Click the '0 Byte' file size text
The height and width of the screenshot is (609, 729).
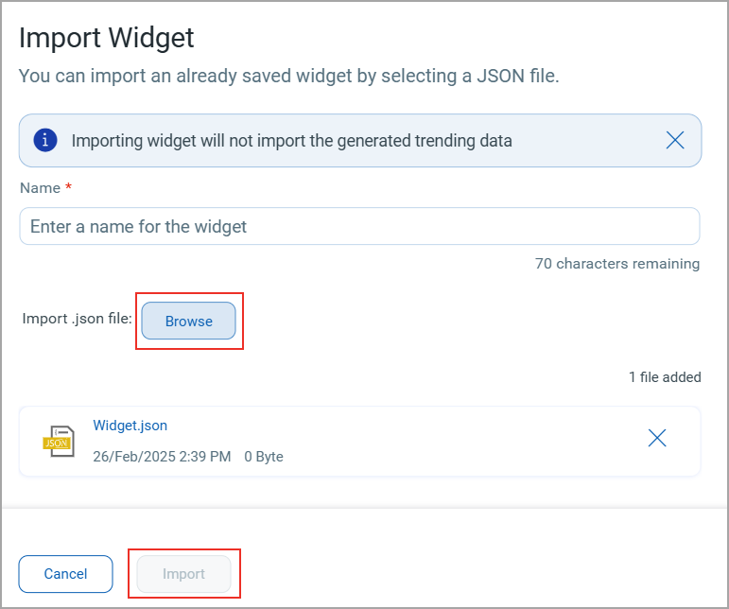(x=264, y=457)
